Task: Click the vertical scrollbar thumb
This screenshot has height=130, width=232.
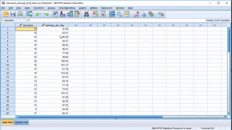Action: pyautogui.click(x=229, y=40)
